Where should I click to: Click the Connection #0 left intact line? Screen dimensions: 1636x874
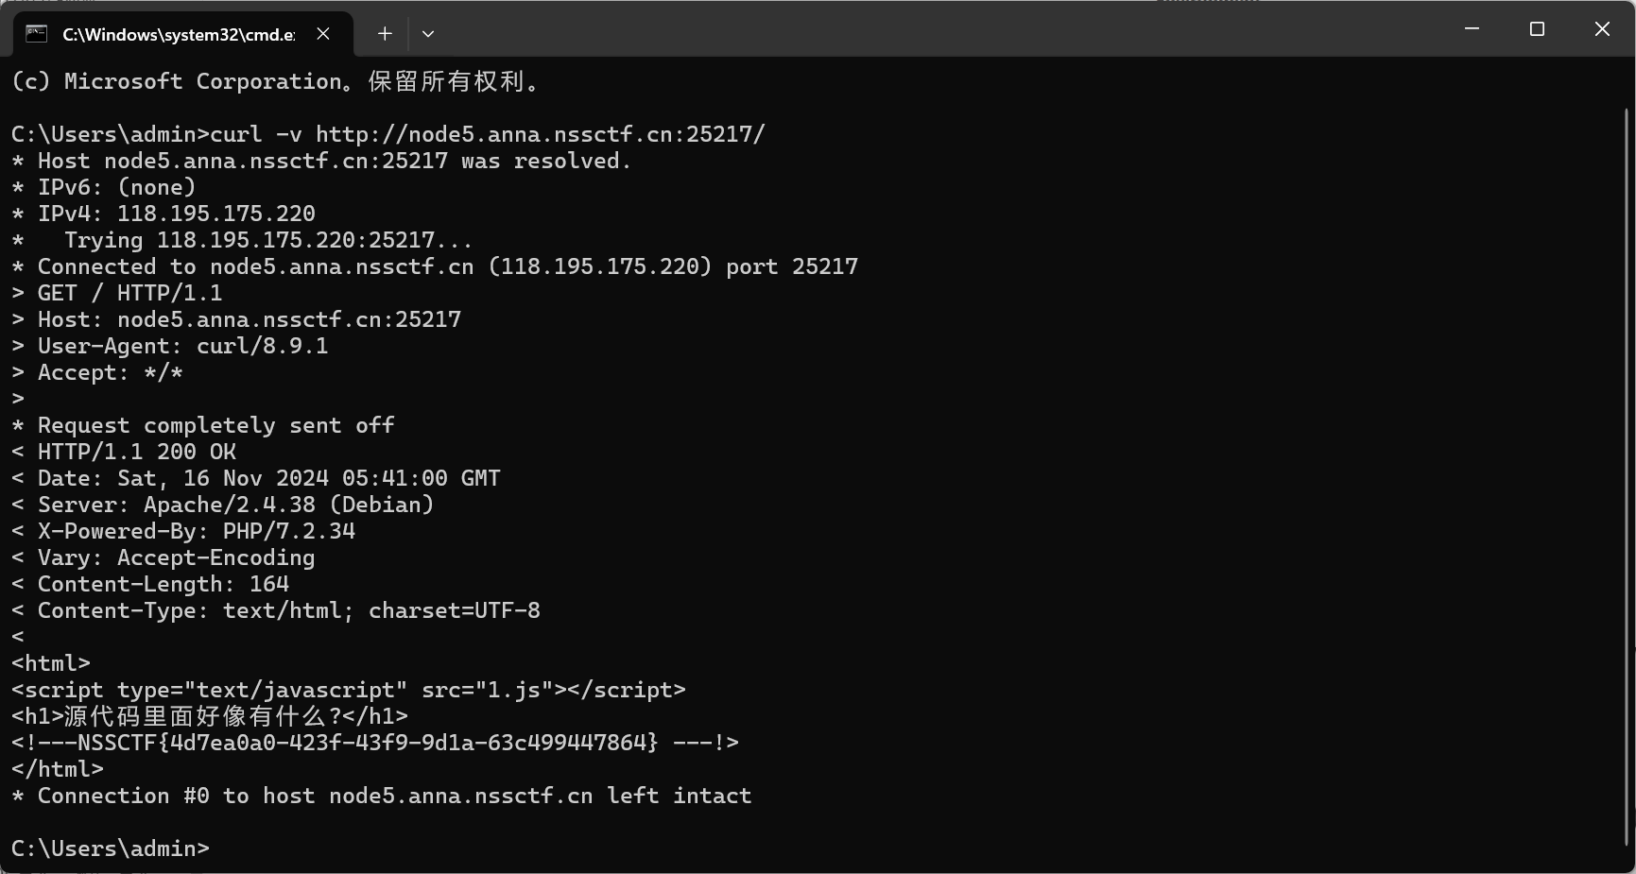pos(382,796)
